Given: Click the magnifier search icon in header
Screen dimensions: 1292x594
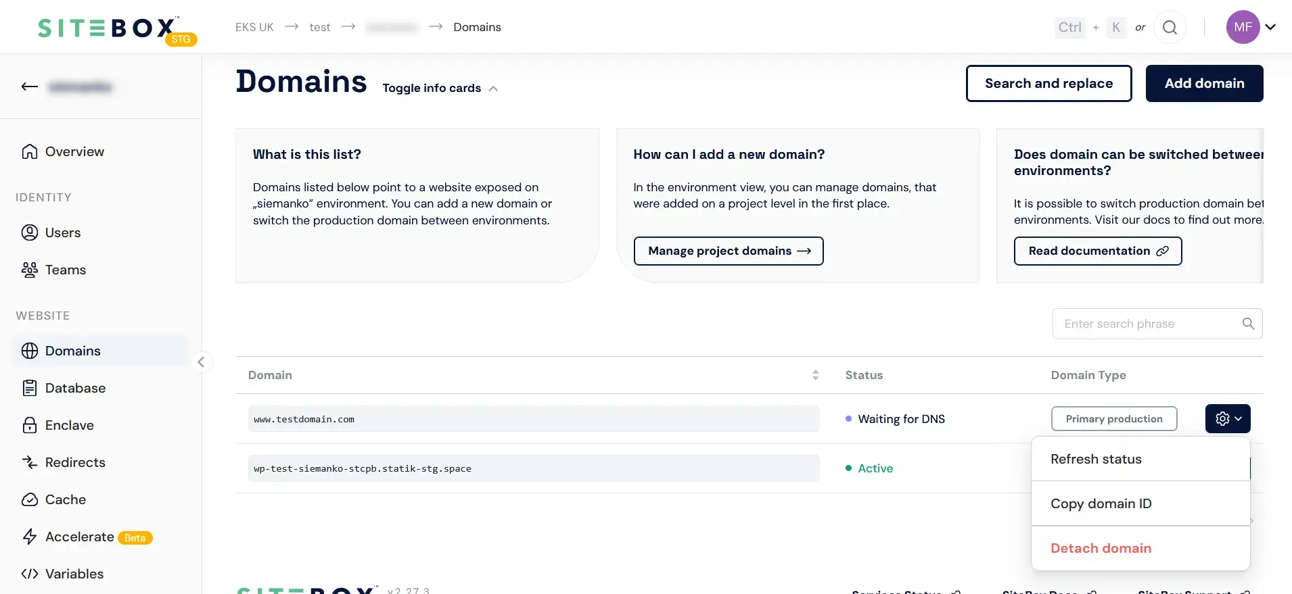Looking at the screenshot, I should [x=1170, y=27].
